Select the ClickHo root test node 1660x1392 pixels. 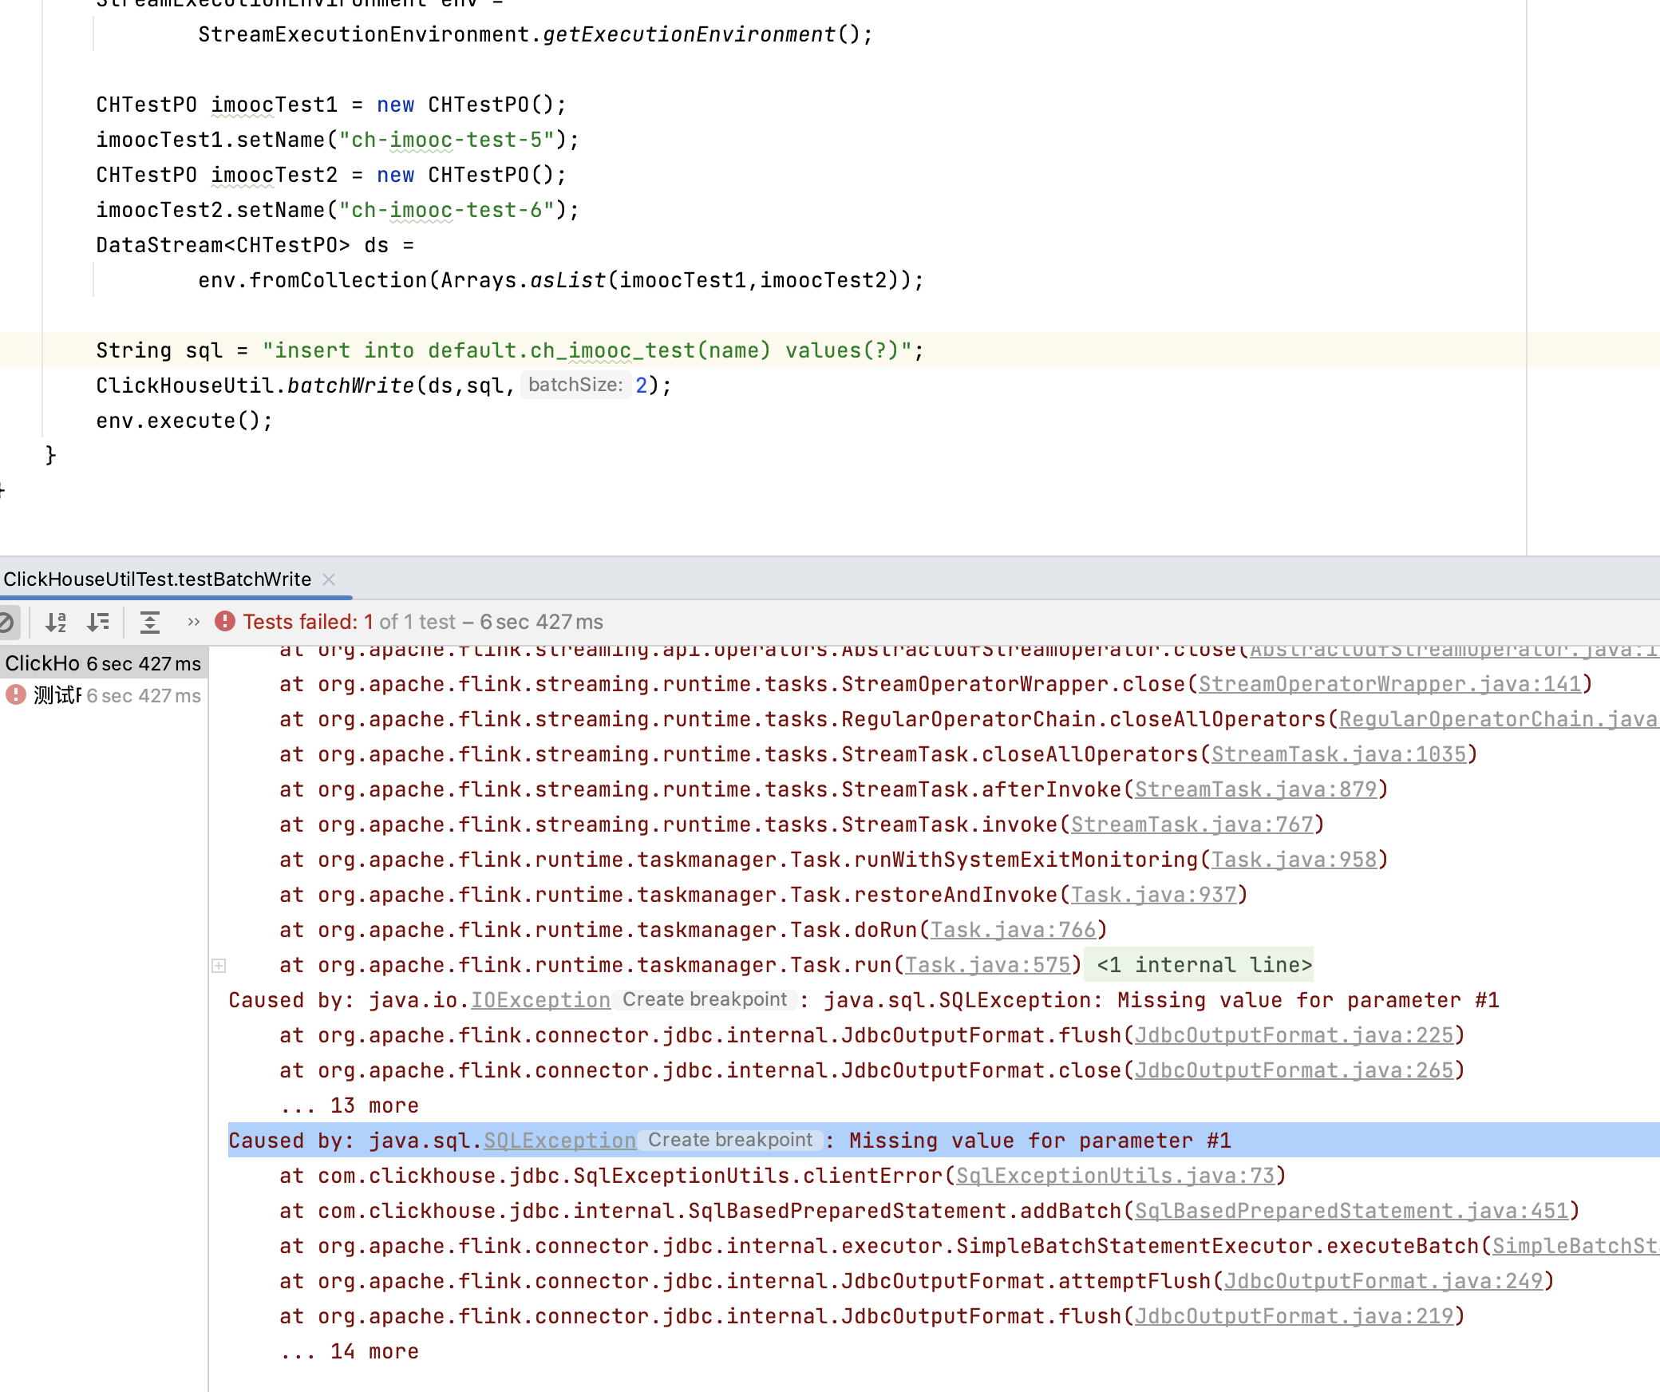coord(103,663)
